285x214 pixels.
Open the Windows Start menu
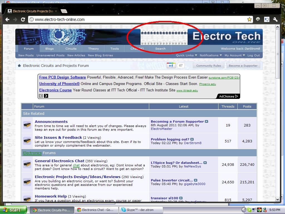pos(14,210)
